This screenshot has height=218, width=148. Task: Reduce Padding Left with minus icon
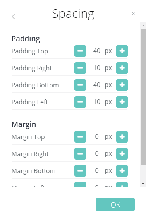[x=80, y=102]
